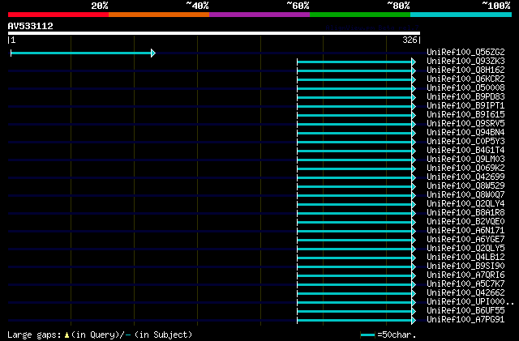Viewport: 519px width, 341px height.
Task: Select the UniRef100_Q069K2 subject label
Action: (x=465, y=168)
